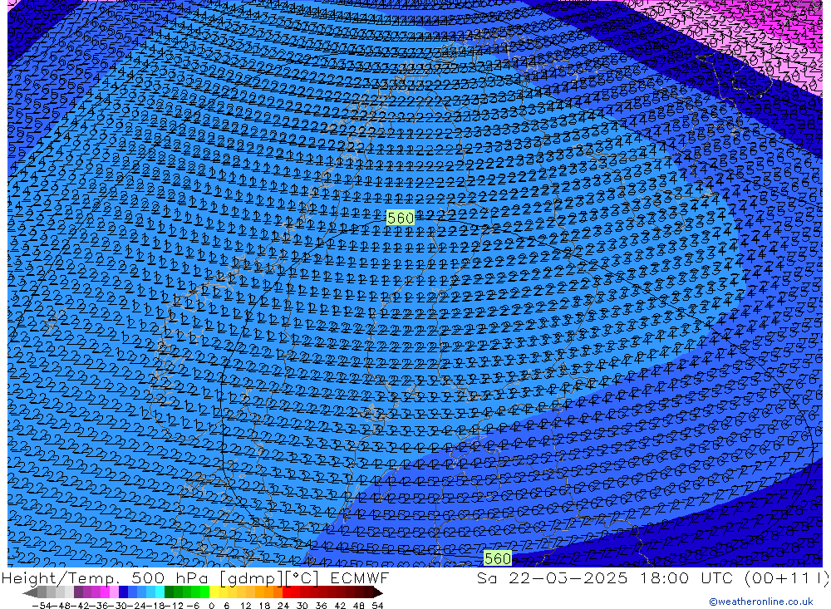Click the 560 contour label at map center
The height and width of the screenshot is (609, 831).
(x=401, y=218)
